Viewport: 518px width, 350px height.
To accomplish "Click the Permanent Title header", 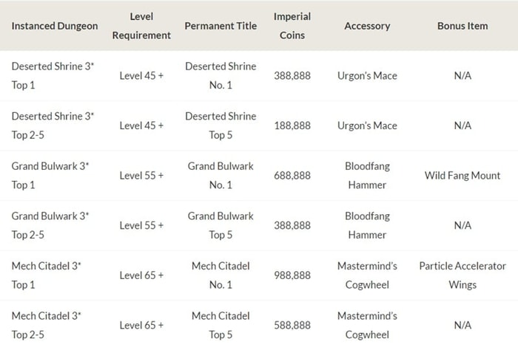I will (221, 26).
